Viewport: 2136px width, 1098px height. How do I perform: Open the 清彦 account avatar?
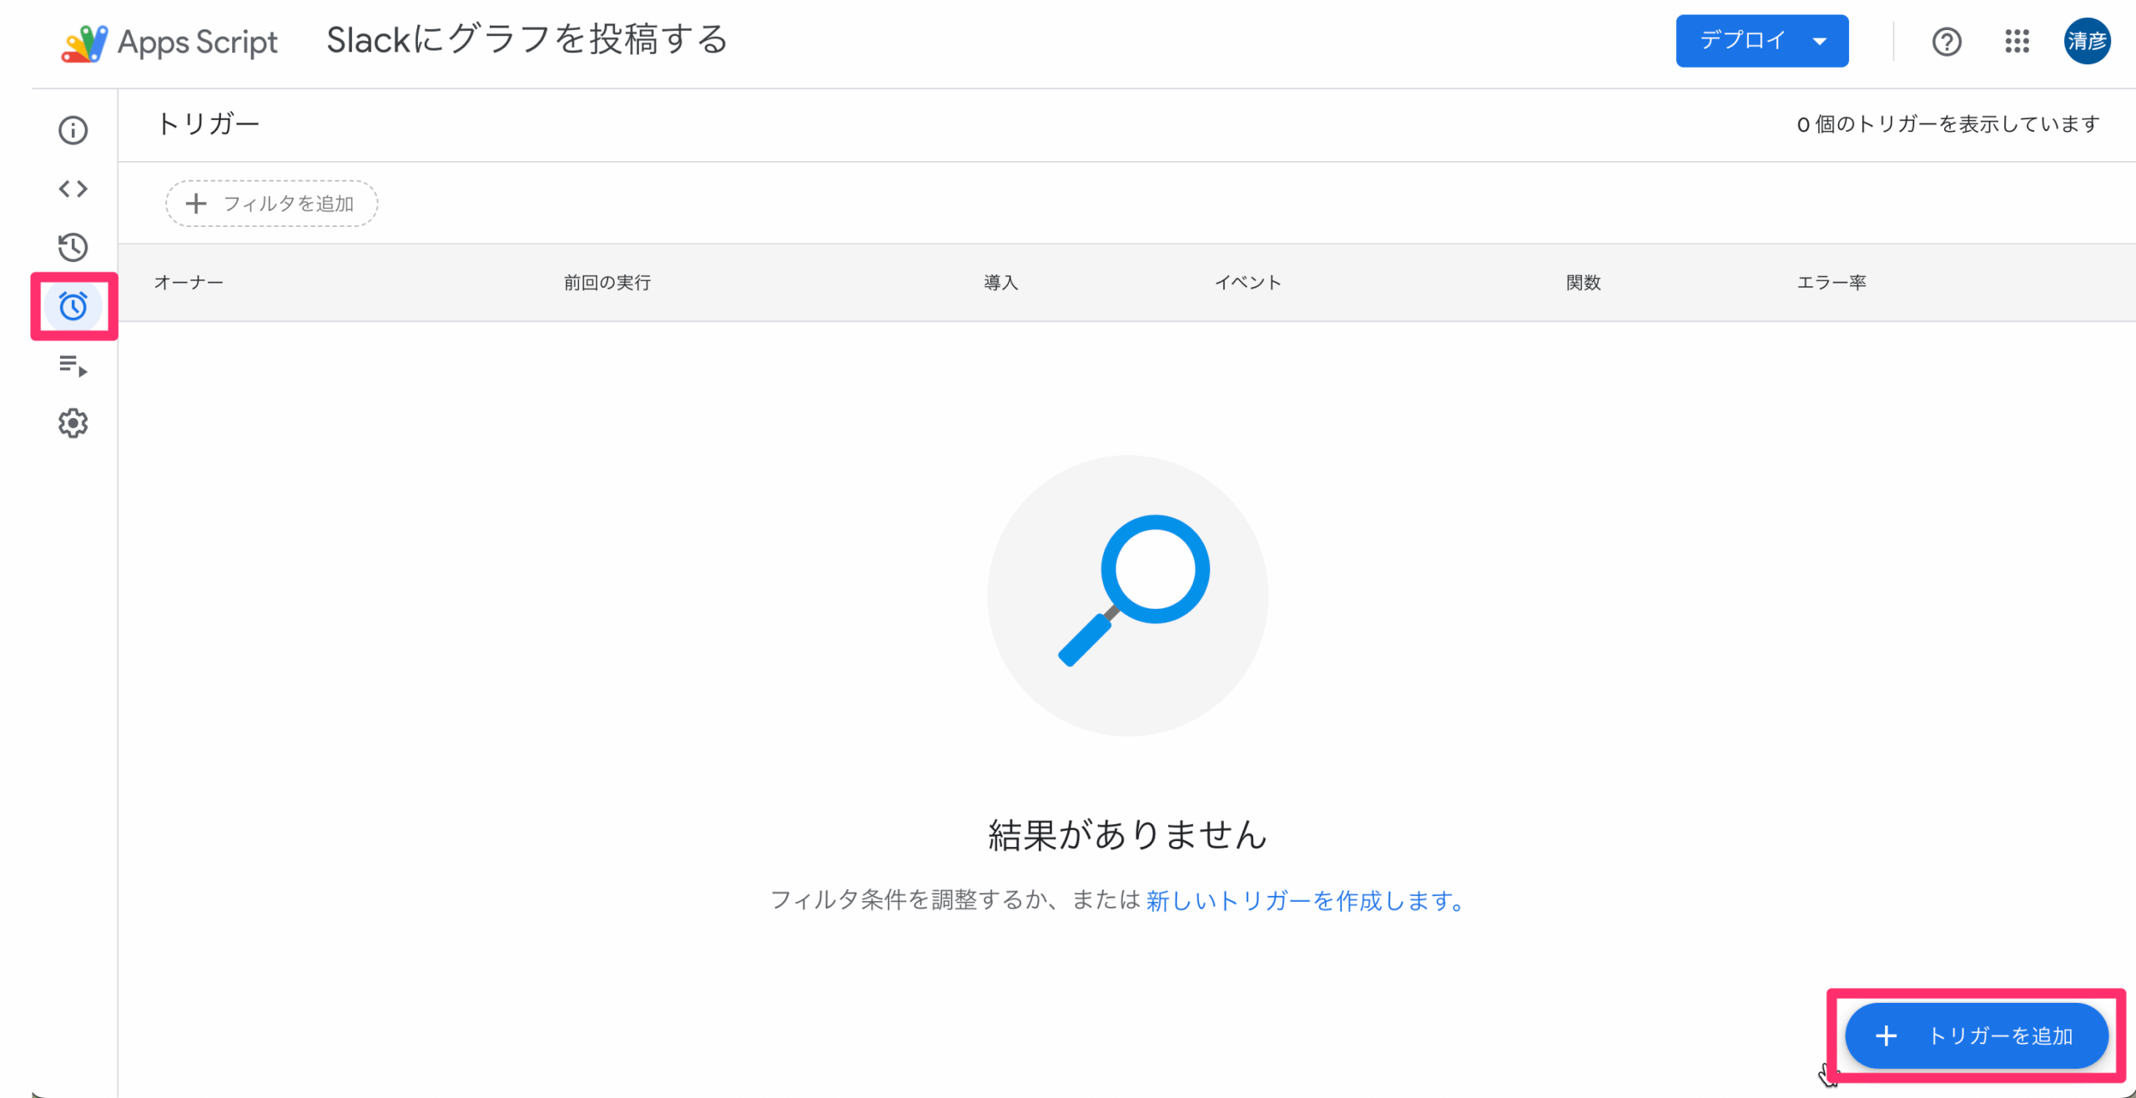point(2087,41)
